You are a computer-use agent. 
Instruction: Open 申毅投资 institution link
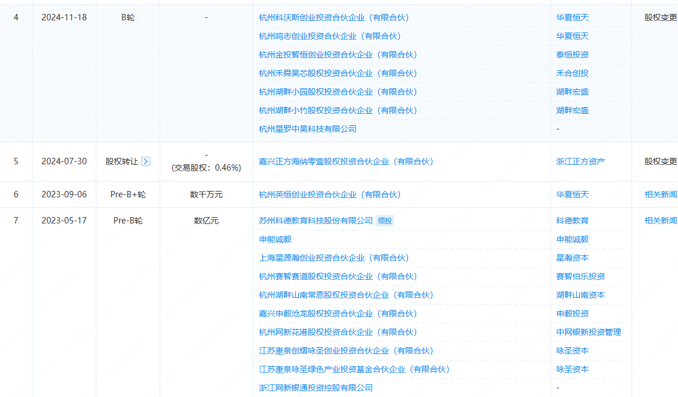pyautogui.click(x=572, y=314)
